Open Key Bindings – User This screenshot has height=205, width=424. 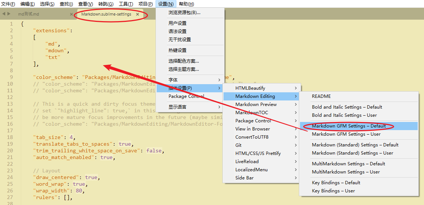(x=359, y=191)
